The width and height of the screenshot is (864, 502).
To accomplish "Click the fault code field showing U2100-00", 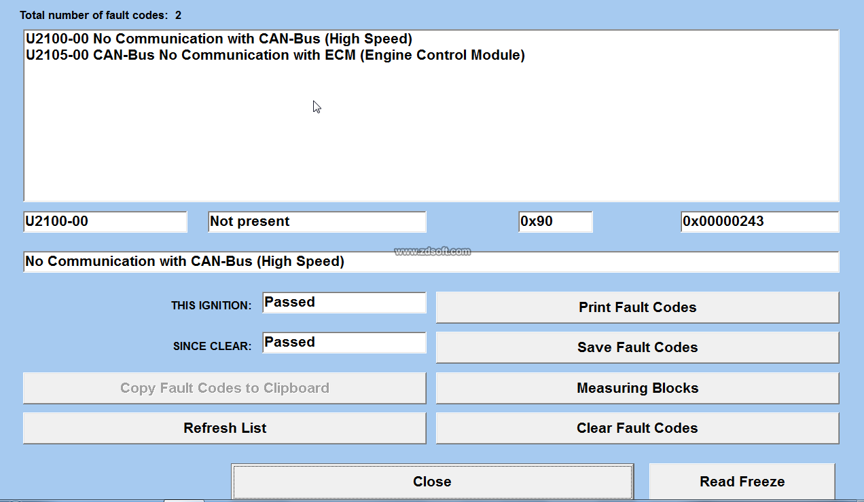I will [x=105, y=222].
